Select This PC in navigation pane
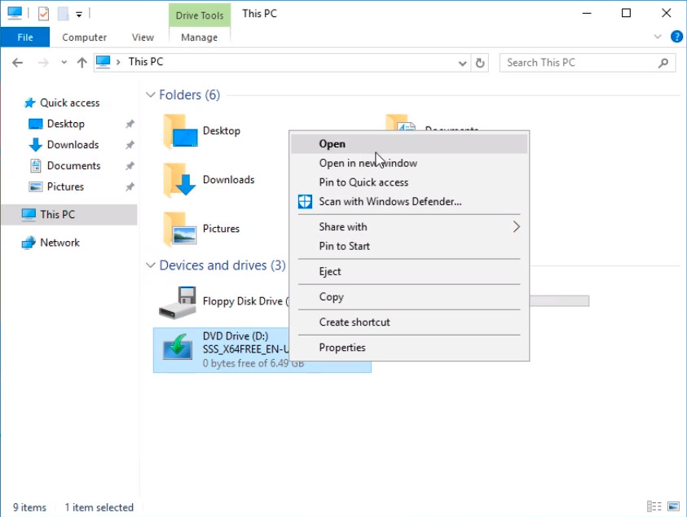The image size is (687, 517). tap(69, 214)
